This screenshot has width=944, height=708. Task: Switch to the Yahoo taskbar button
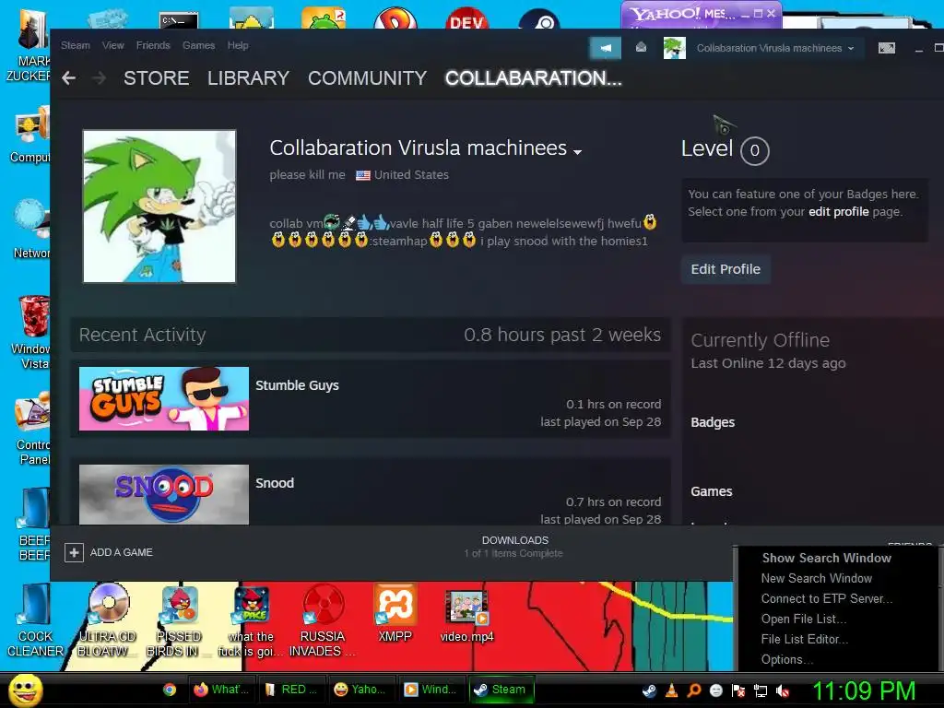pos(361,690)
